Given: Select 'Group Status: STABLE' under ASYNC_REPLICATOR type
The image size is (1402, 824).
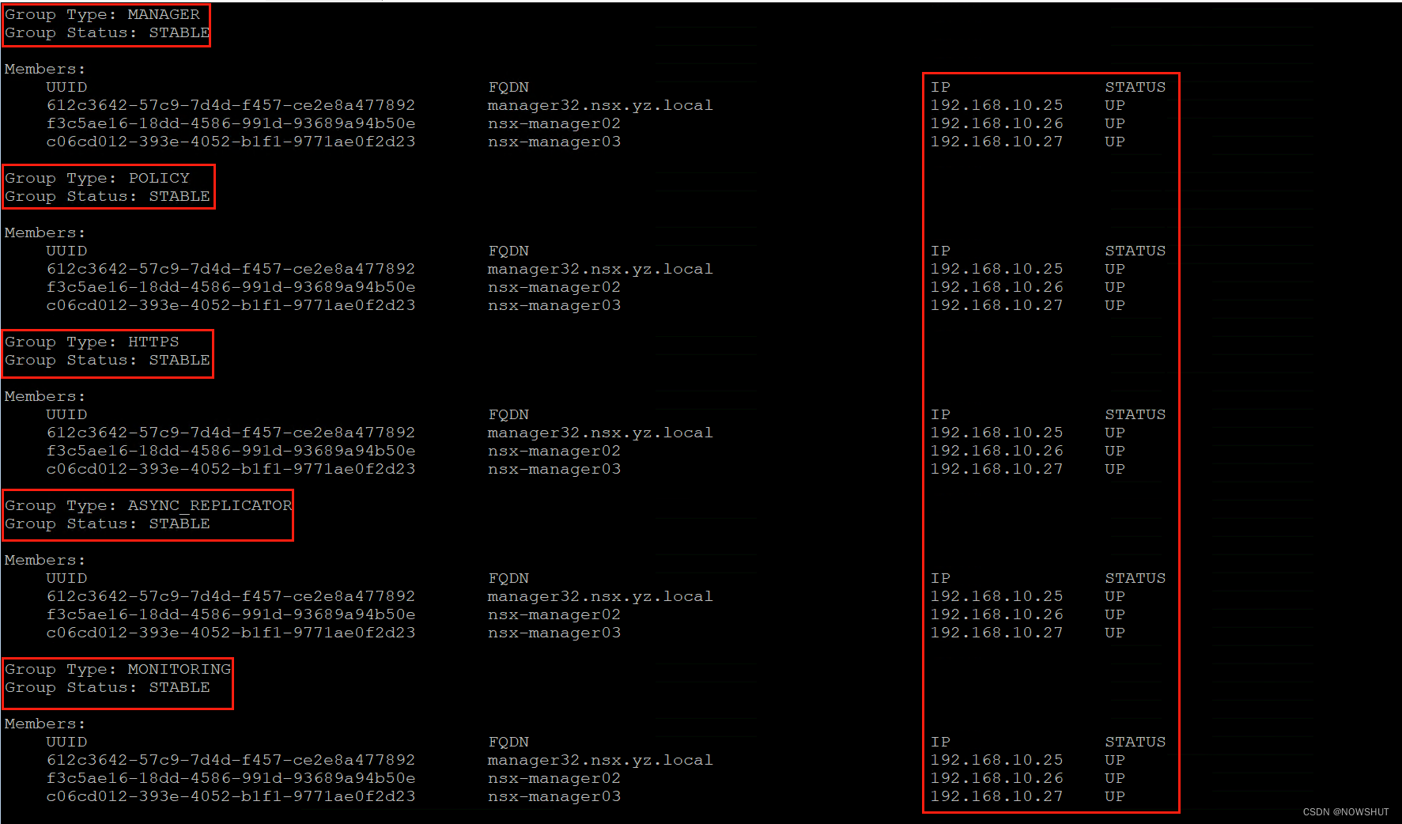Looking at the screenshot, I should [108, 524].
